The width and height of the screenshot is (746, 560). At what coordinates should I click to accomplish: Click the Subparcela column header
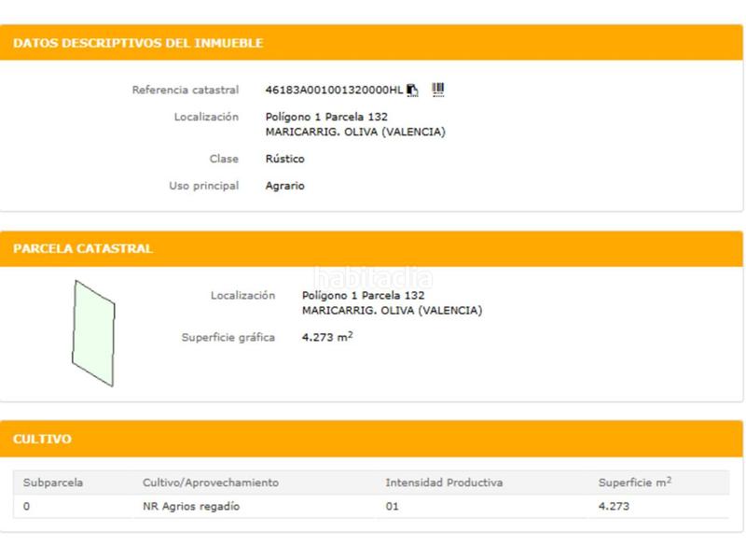[x=53, y=483]
